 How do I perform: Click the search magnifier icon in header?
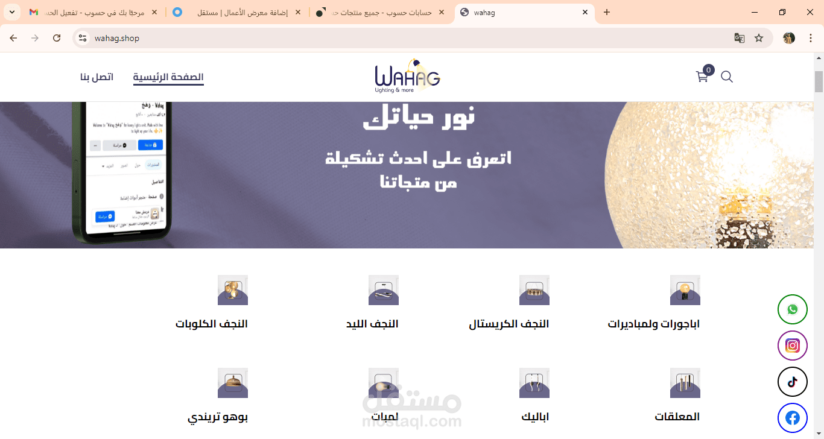pyautogui.click(x=727, y=77)
